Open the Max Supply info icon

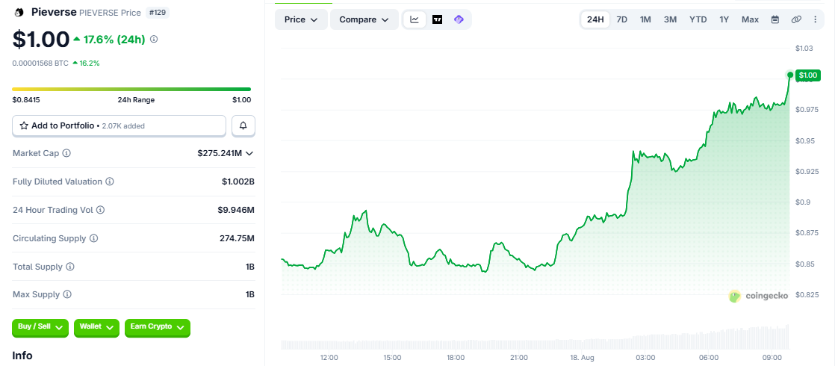point(67,294)
